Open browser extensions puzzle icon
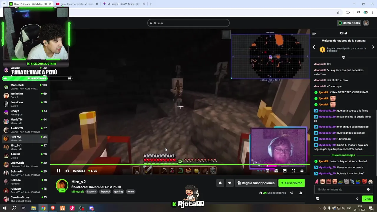377x212 pixels. click(348, 12)
